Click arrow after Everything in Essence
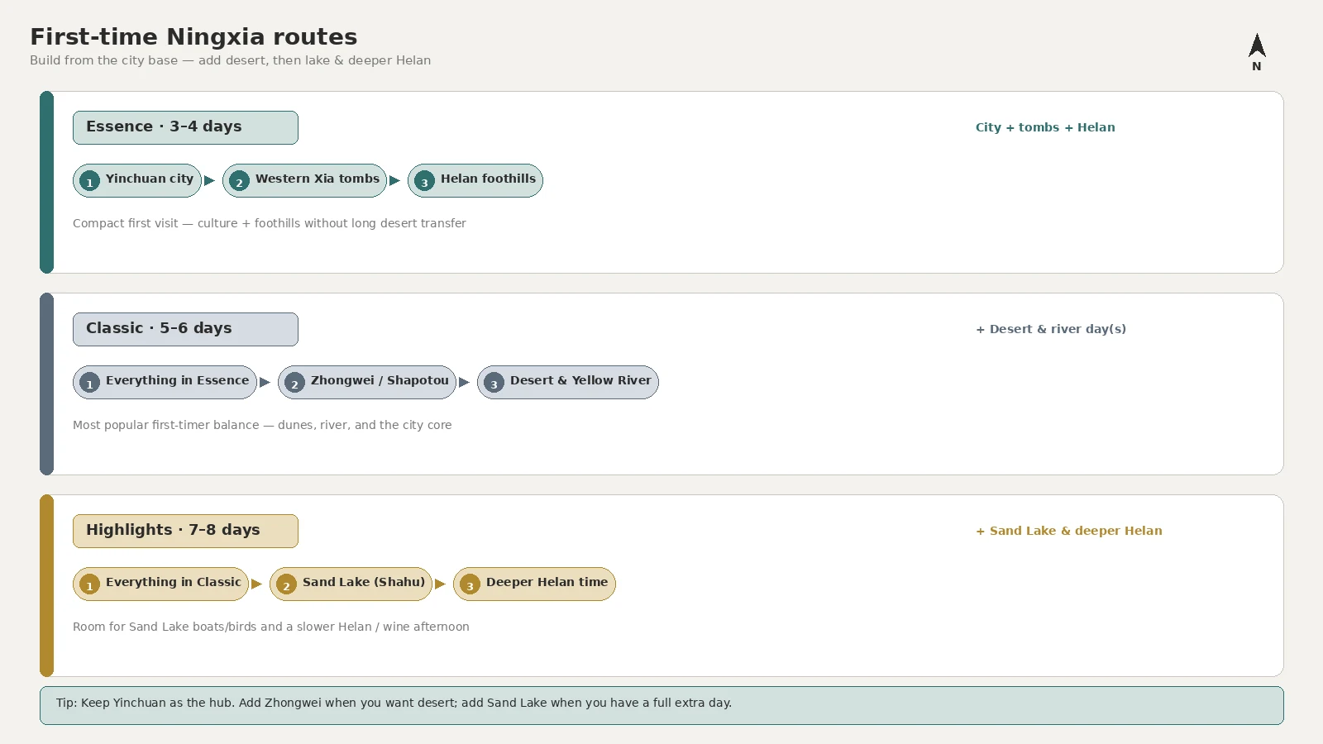Image resolution: width=1323 pixels, height=744 pixels. point(265,382)
